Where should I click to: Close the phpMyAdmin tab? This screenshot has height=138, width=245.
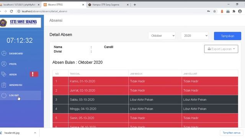click(x=39, y=5)
